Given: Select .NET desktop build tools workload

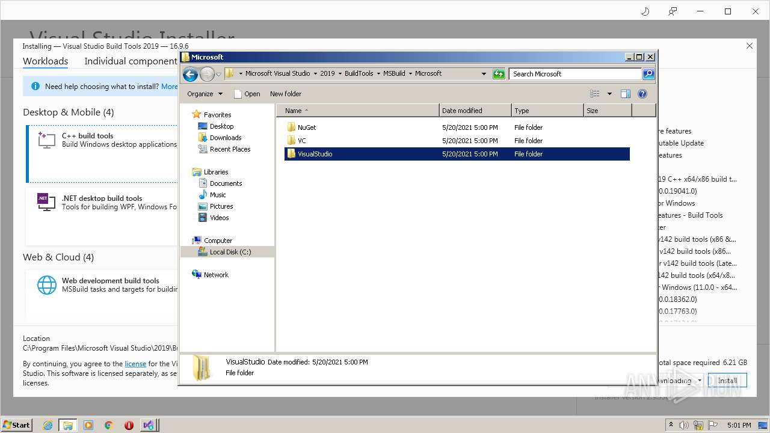Looking at the screenshot, I should (x=102, y=215).
